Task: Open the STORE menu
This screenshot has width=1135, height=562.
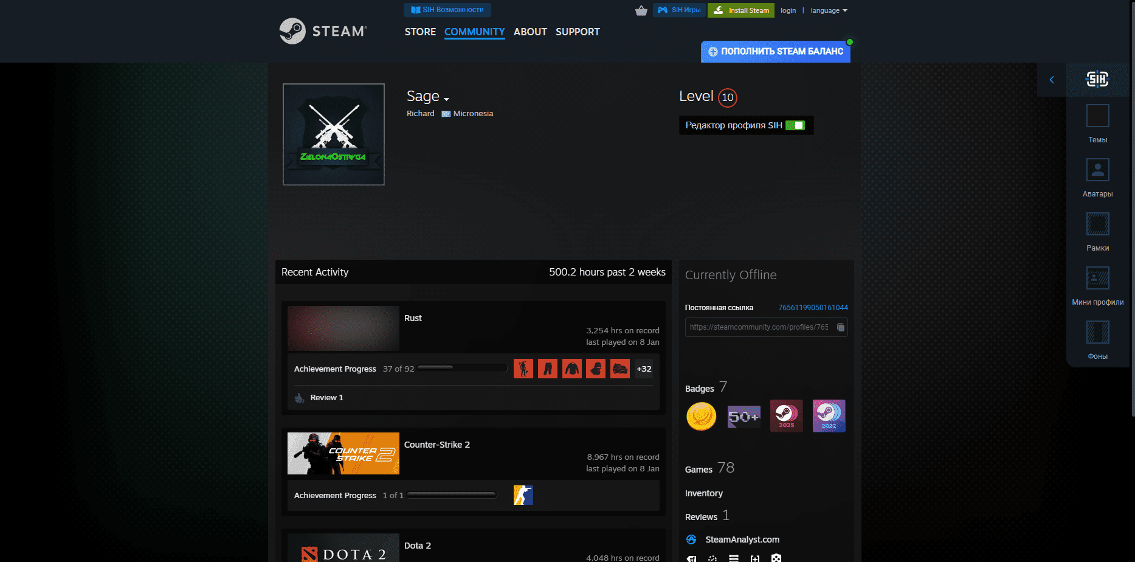Action: pyautogui.click(x=420, y=32)
